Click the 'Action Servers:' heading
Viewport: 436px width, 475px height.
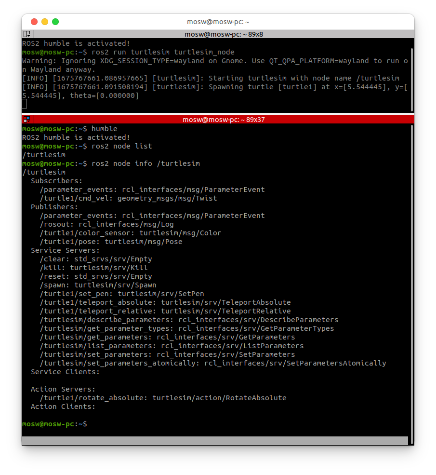coord(63,389)
